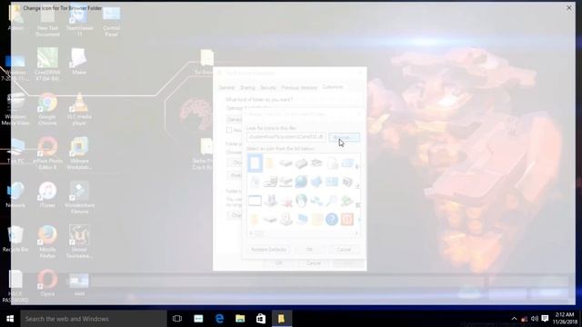Tick the subfolders template checkbox in Properties
The height and width of the screenshot is (327, 582).
pos(229,130)
